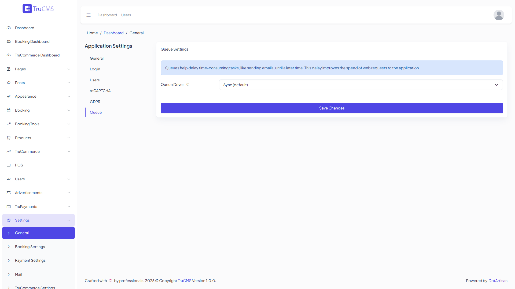
Task: Open TruCommerce Dashboard in the sidebar
Action: point(38,55)
